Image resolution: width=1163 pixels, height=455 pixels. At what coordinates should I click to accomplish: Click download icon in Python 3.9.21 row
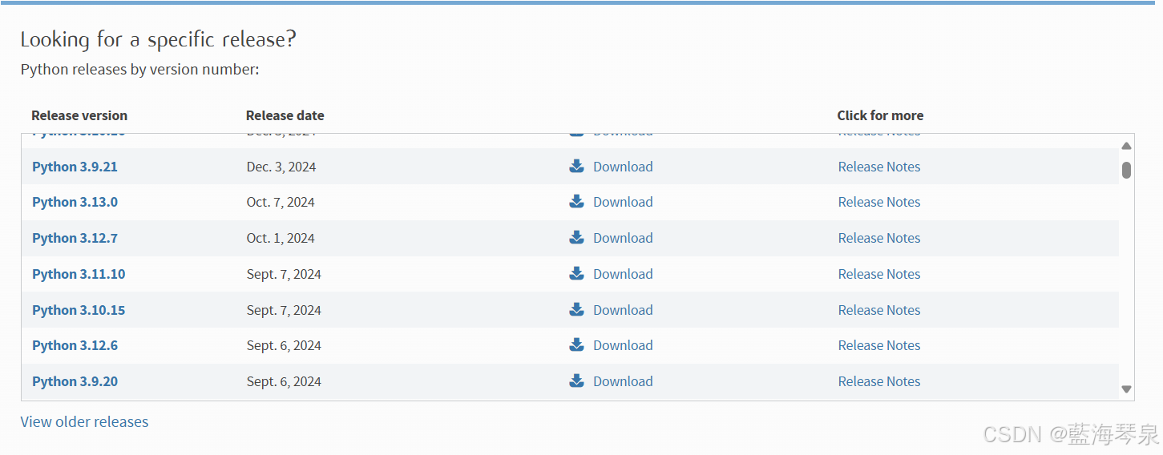coord(576,167)
